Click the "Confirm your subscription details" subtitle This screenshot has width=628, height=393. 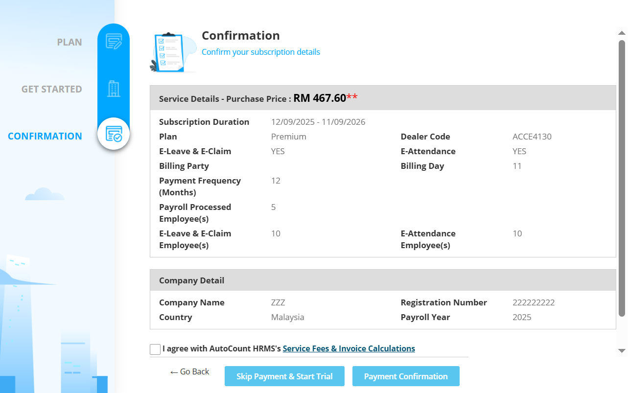coord(260,52)
